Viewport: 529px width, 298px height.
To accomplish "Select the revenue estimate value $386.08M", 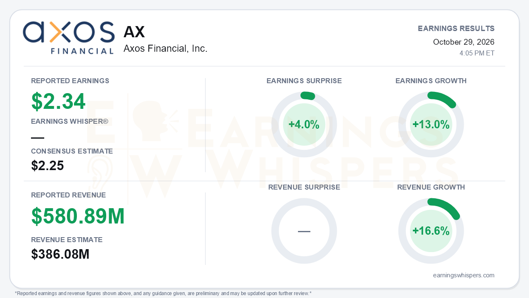I will [60, 254].
